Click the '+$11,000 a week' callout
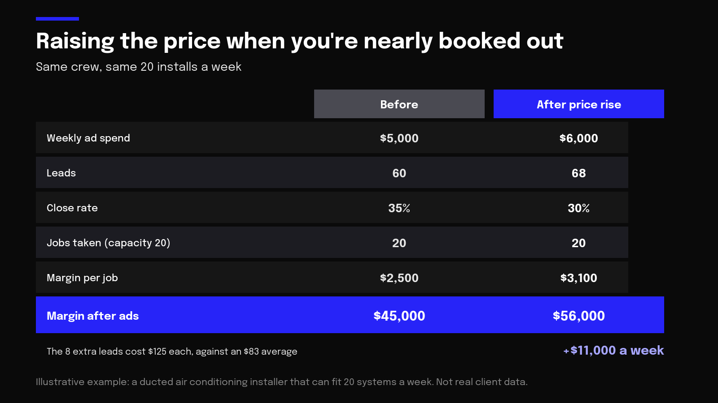Image resolution: width=718 pixels, height=403 pixels. [613, 350]
